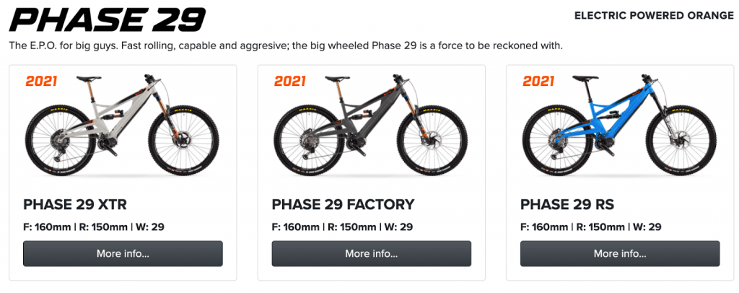Click the Phase 29 description text
Screen dimensions: 739x293
286,47
